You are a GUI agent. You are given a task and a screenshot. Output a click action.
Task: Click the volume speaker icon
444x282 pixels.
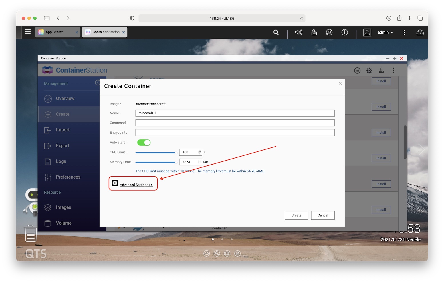(298, 32)
